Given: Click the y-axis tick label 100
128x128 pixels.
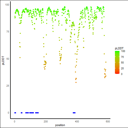Looking at the screenshot, I should [x=7, y=5].
